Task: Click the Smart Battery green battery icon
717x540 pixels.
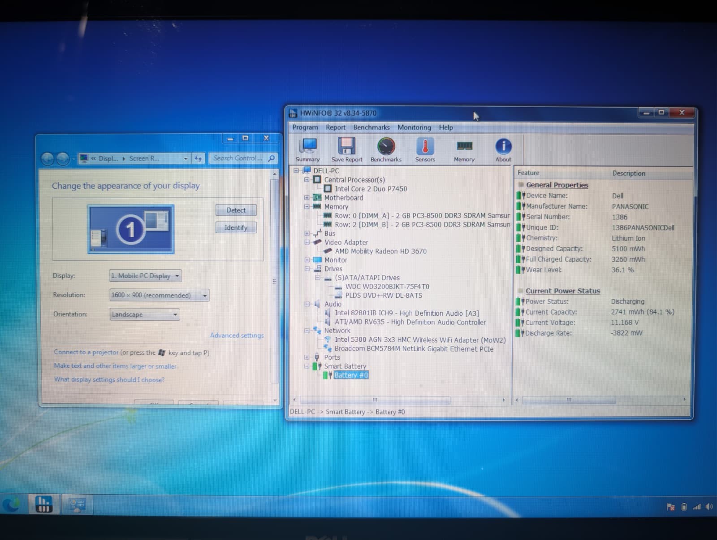Action: (x=317, y=366)
